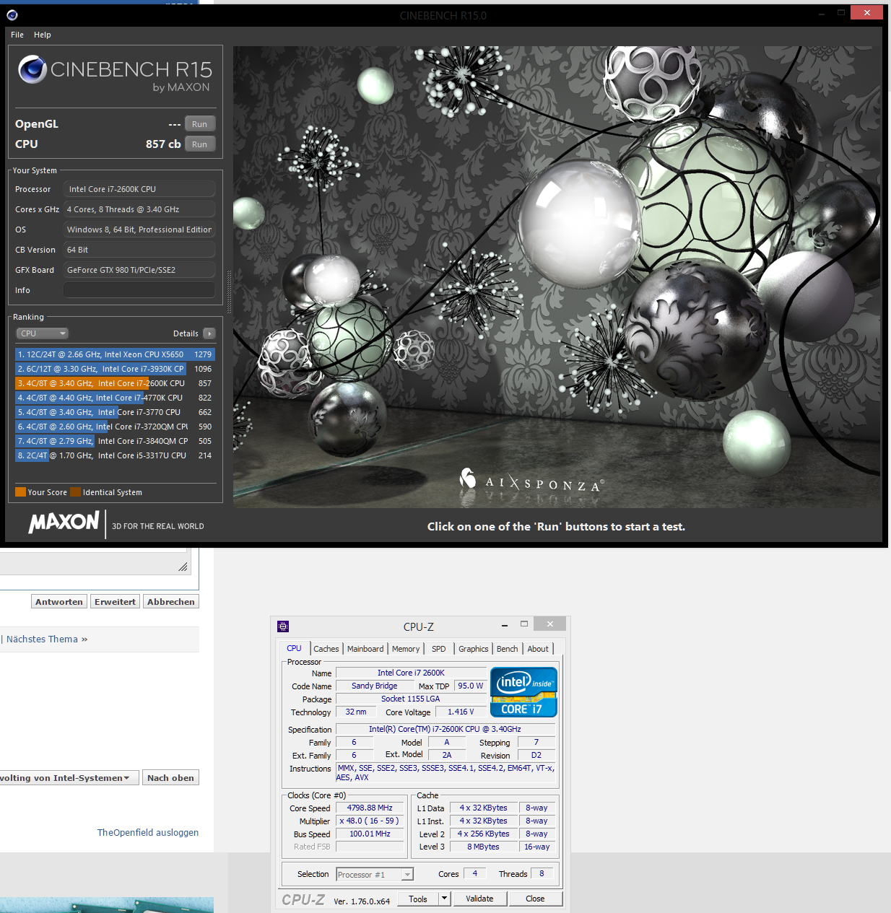Switch to About tab in CPU-Z
891x913 pixels.
point(538,649)
